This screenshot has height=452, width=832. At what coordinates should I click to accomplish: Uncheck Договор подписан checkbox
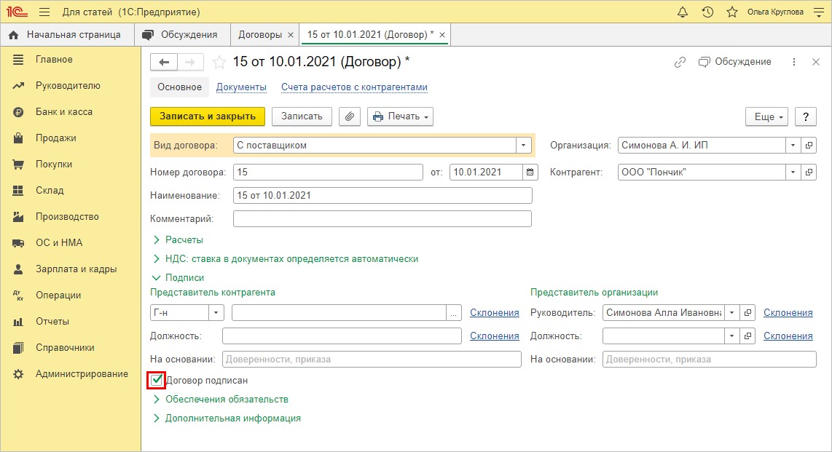(157, 380)
